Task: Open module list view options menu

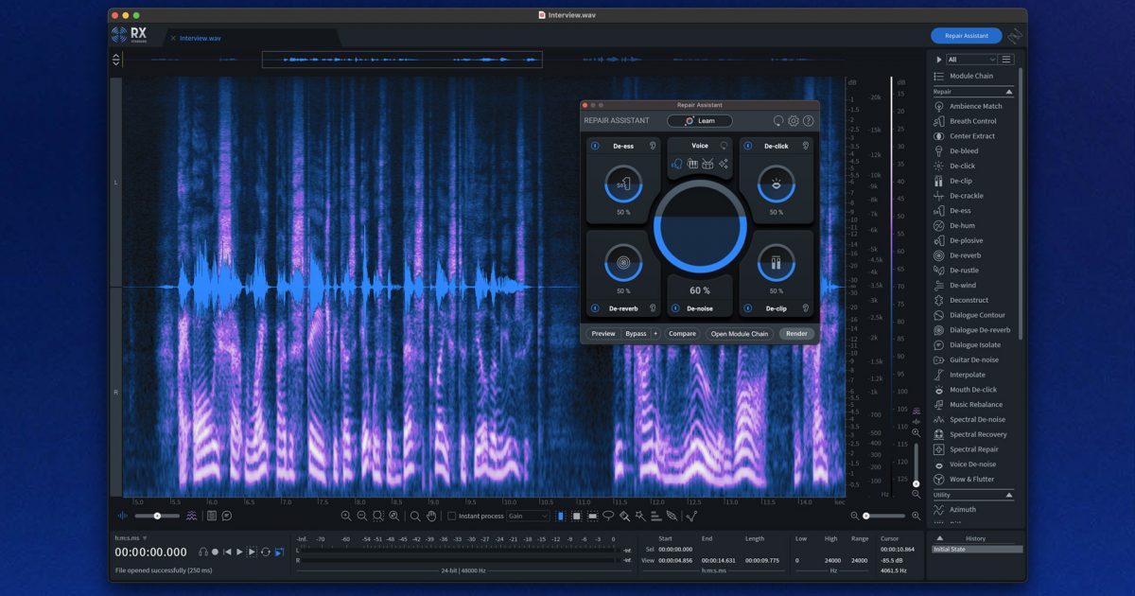Action: coord(1006,59)
